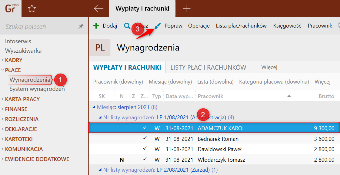The width and height of the screenshot is (340, 175).
Task: Click the green plus Dodaj icon
Action: (96, 26)
